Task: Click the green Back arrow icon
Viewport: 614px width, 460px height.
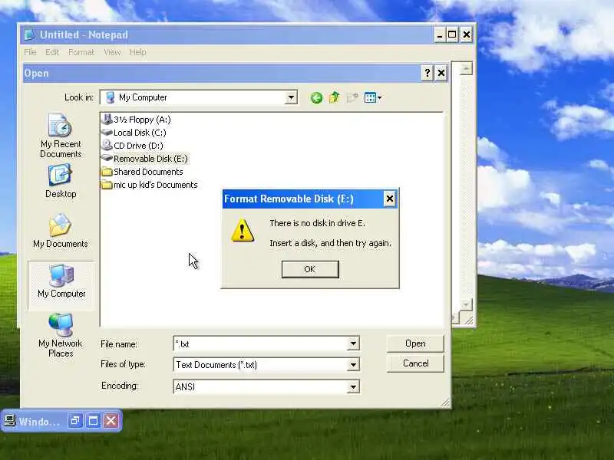Action: click(x=316, y=97)
